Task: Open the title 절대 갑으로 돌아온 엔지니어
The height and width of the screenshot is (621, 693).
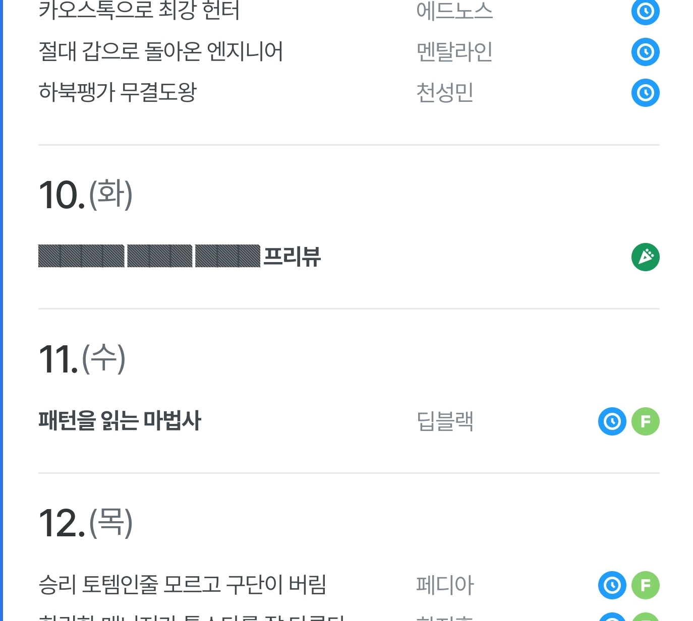Action: (x=160, y=52)
